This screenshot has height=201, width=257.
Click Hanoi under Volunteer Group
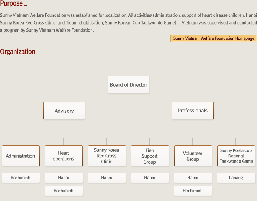click(193, 178)
